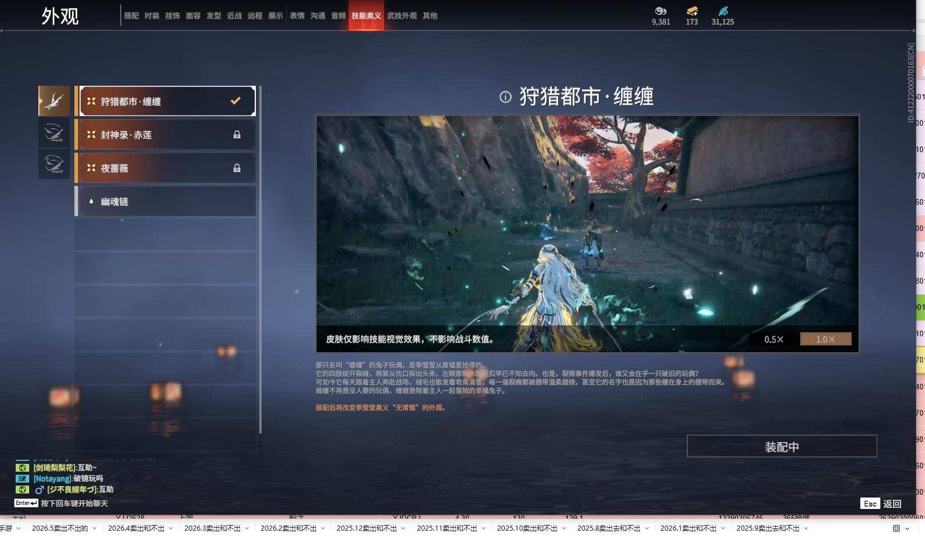
Task: Open the 挂饰 tab
Action: pyautogui.click(x=172, y=16)
